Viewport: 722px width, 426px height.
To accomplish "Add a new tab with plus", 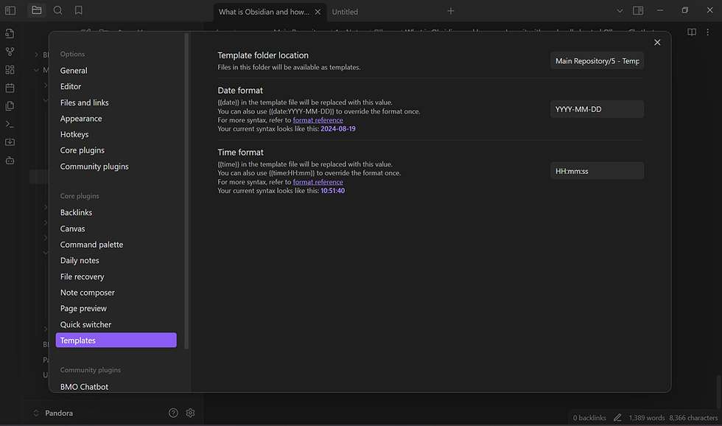I will [451, 11].
